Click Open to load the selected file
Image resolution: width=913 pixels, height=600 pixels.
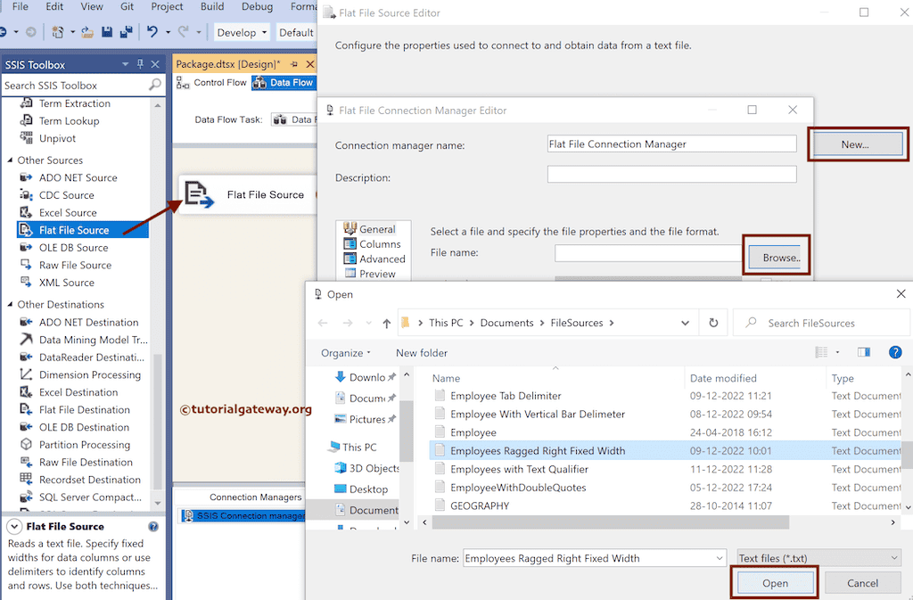coord(774,582)
